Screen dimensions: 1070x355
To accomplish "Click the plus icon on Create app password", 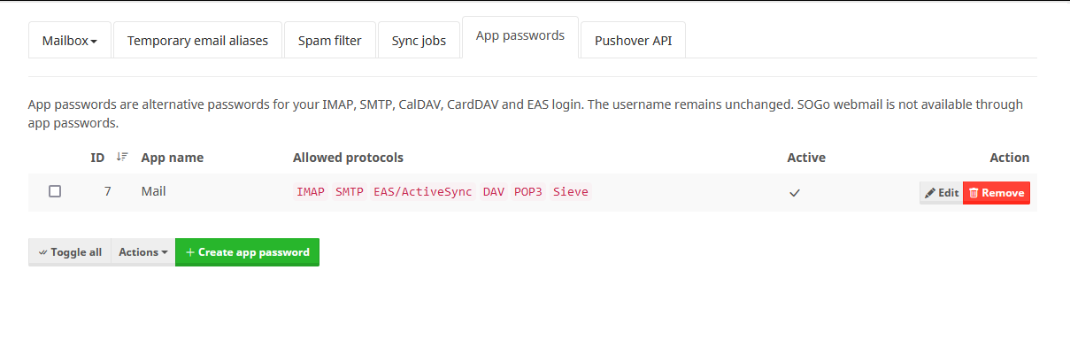I will [x=190, y=252].
